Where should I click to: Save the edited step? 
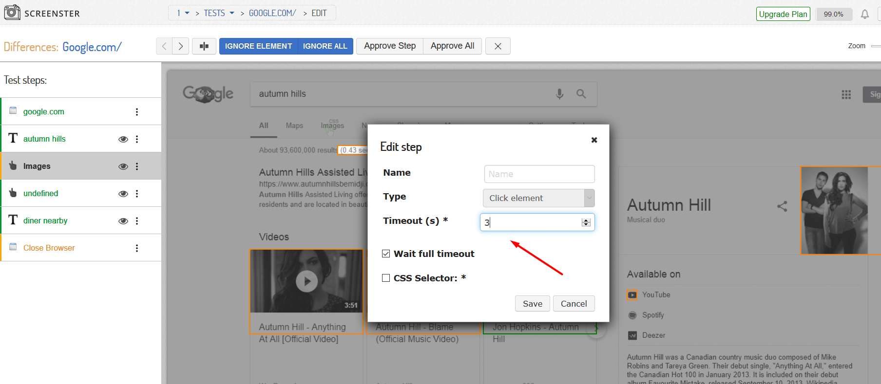coord(533,304)
